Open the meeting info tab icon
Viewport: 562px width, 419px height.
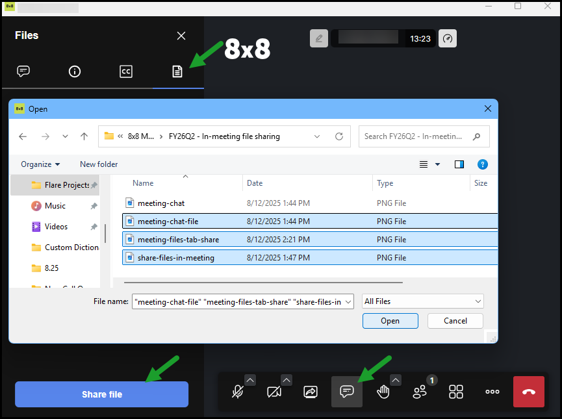pos(75,71)
